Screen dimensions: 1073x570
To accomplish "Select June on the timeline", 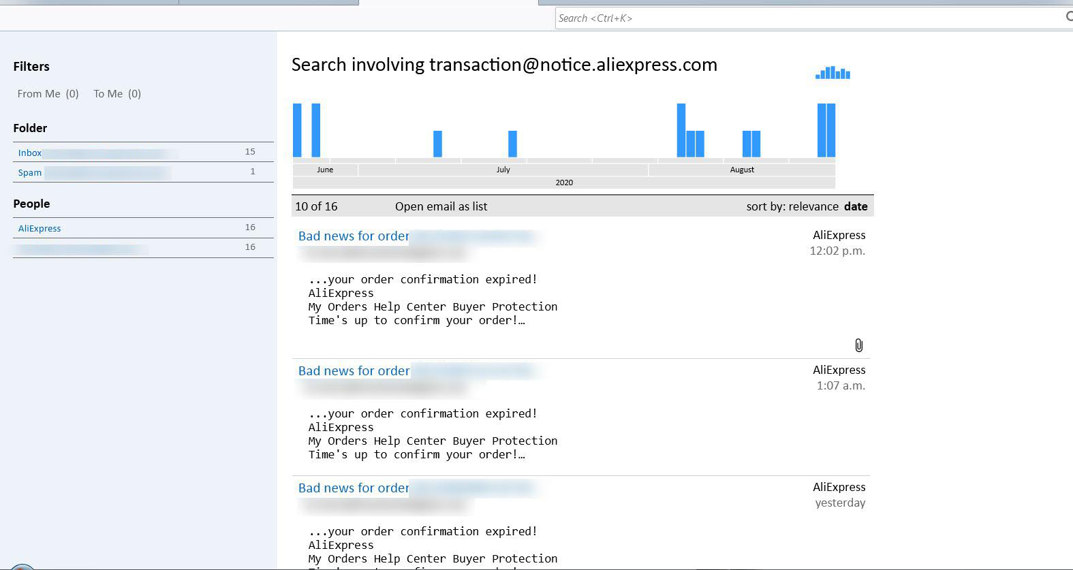I will click(x=325, y=170).
